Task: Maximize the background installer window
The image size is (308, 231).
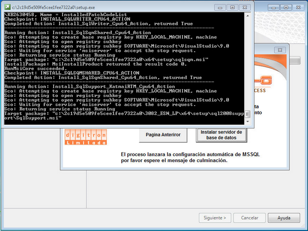Action: coord(286,7)
